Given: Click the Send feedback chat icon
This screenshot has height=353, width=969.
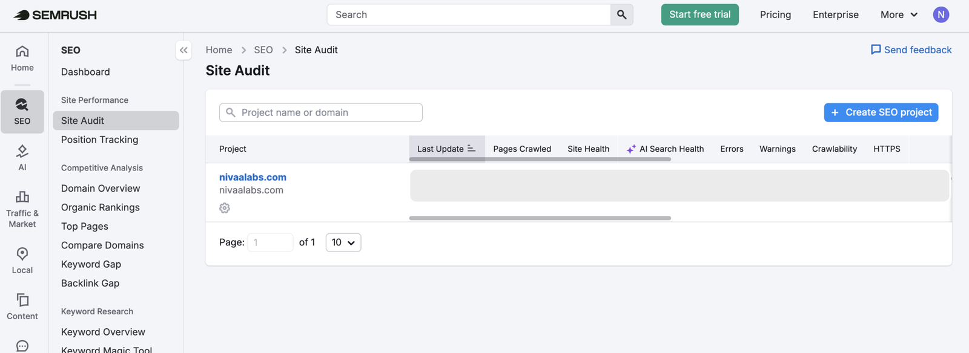Looking at the screenshot, I should pyautogui.click(x=876, y=50).
